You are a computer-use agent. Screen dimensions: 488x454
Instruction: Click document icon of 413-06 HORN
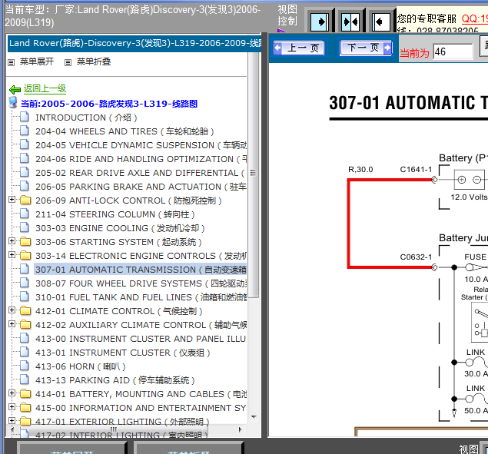(25, 366)
